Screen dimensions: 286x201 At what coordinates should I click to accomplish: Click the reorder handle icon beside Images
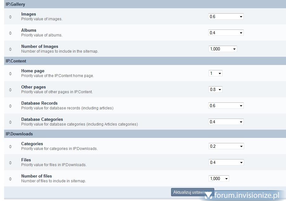point(10,17)
